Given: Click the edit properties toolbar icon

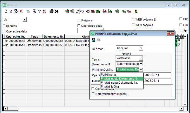Looking at the screenshot, I should pyautogui.click(x=16, y=11).
